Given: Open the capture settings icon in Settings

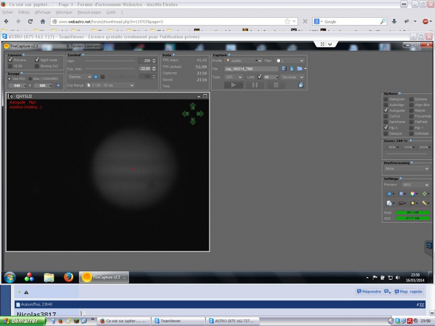Looking at the screenshot, I should click(x=401, y=194).
